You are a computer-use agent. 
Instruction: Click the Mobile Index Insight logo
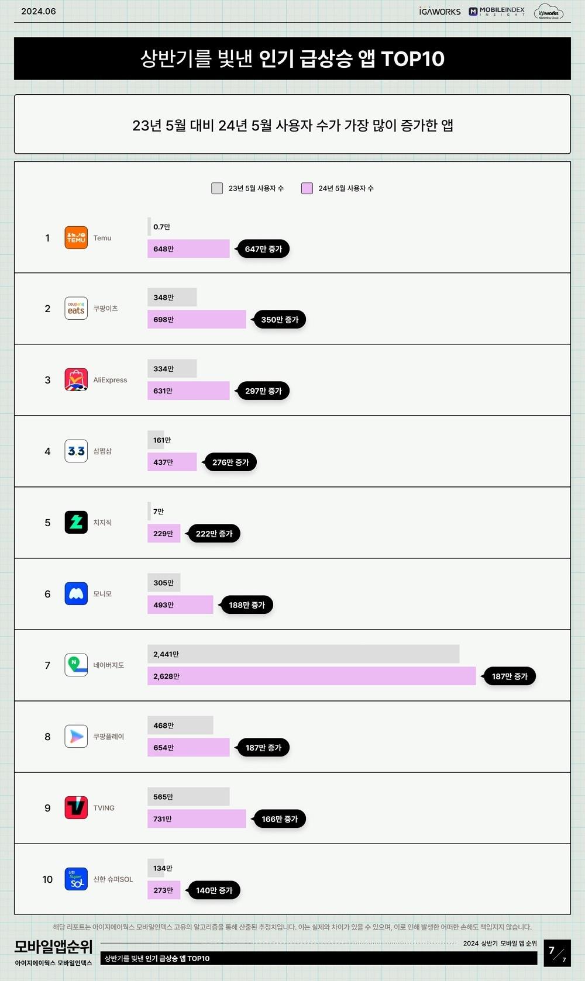click(x=497, y=12)
